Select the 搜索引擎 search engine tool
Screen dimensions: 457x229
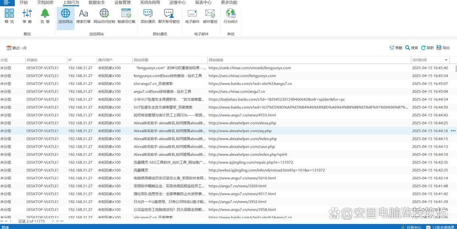pyautogui.click(x=84, y=16)
